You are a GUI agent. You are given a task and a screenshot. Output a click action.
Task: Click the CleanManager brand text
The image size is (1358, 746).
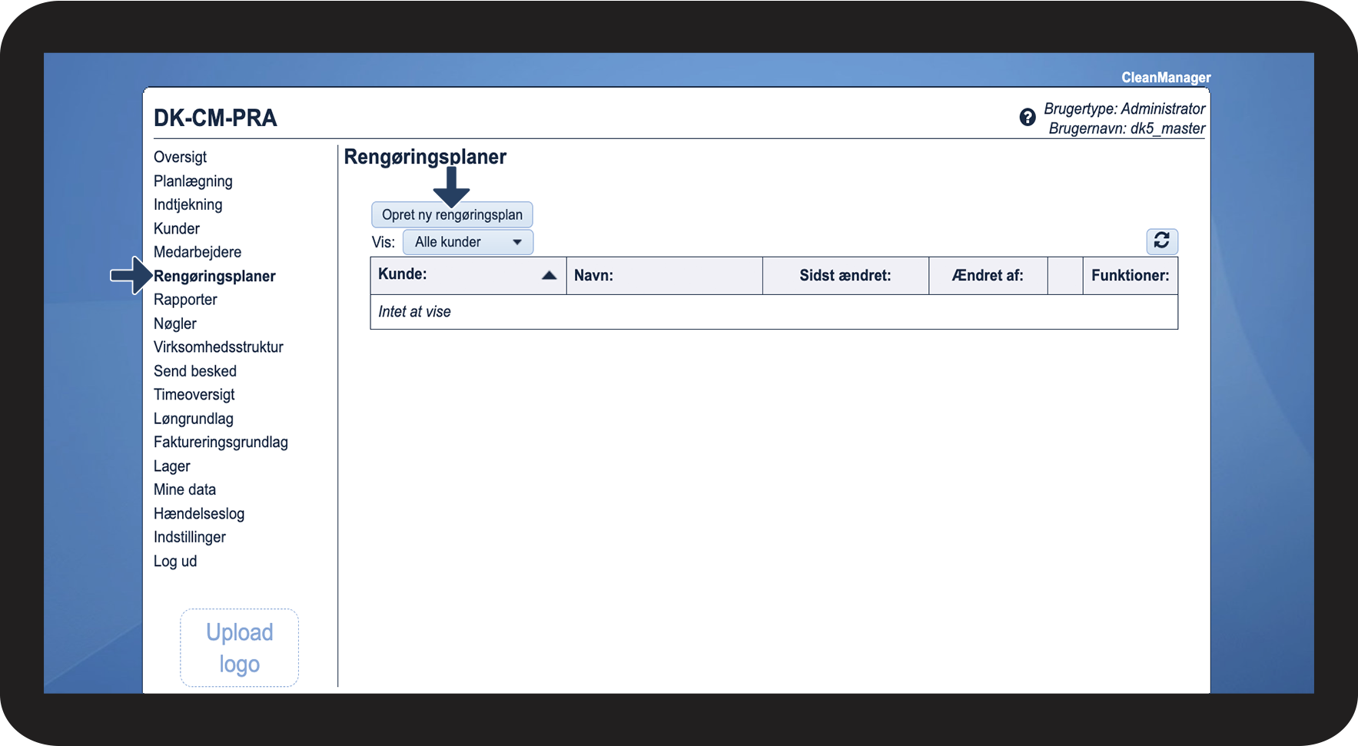(1166, 78)
